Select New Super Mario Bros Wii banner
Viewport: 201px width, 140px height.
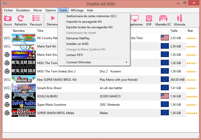(x=24, y=79)
